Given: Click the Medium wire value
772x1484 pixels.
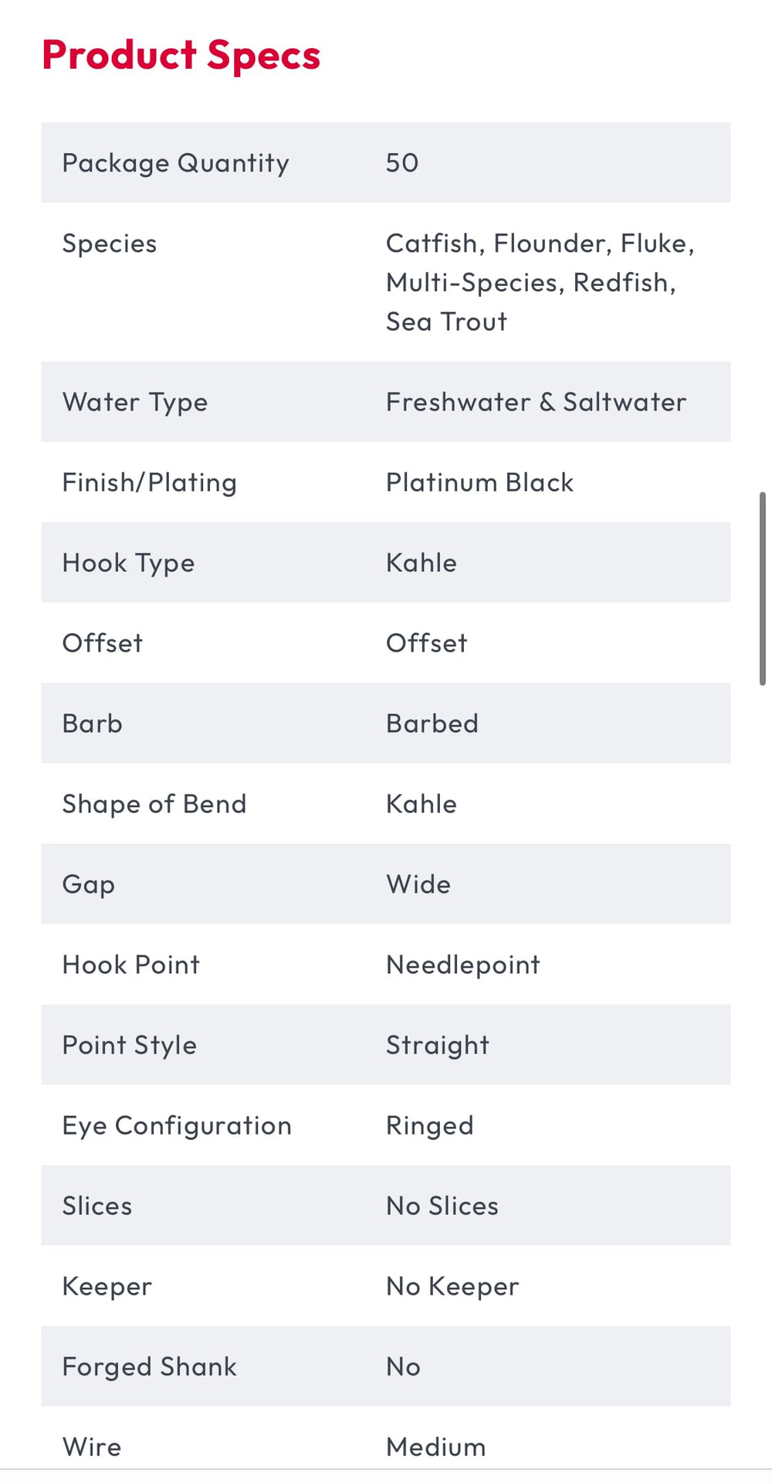Looking at the screenshot, I should pos(436,1447).
